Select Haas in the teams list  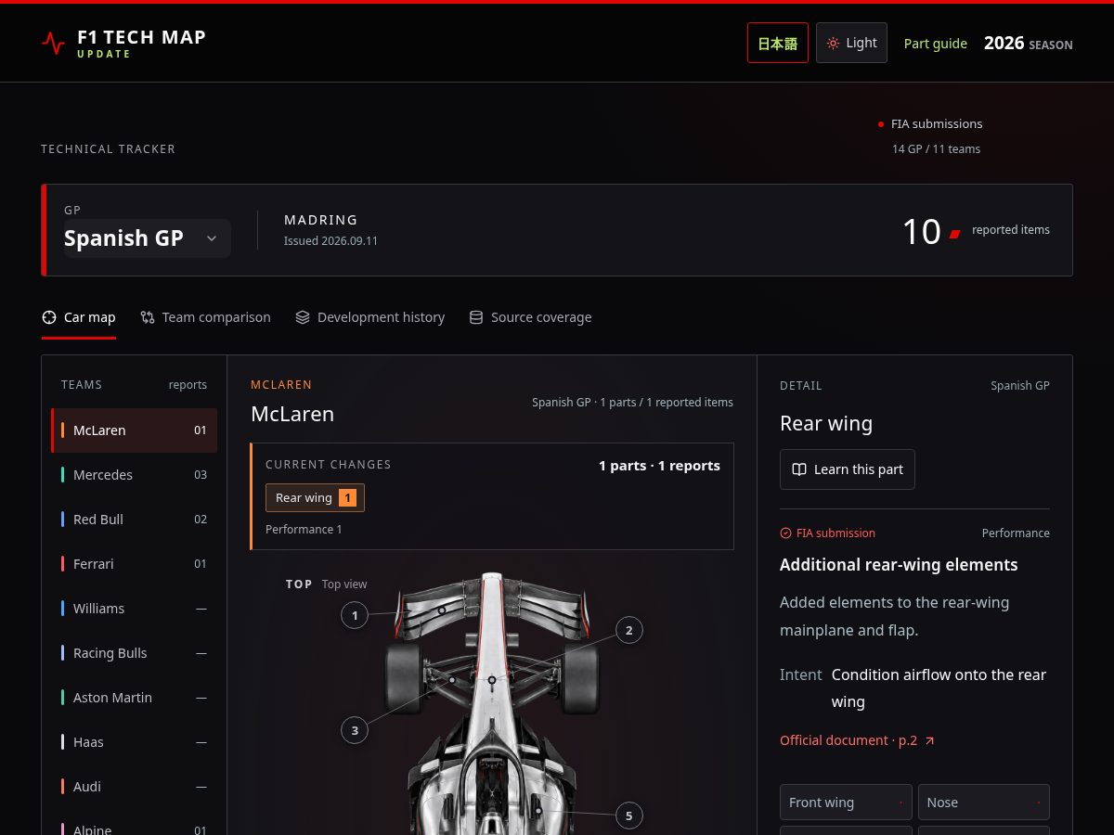(x=134, y=742)
